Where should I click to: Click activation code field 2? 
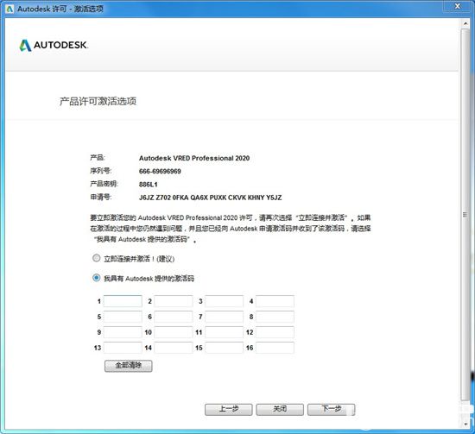(174, 301)
